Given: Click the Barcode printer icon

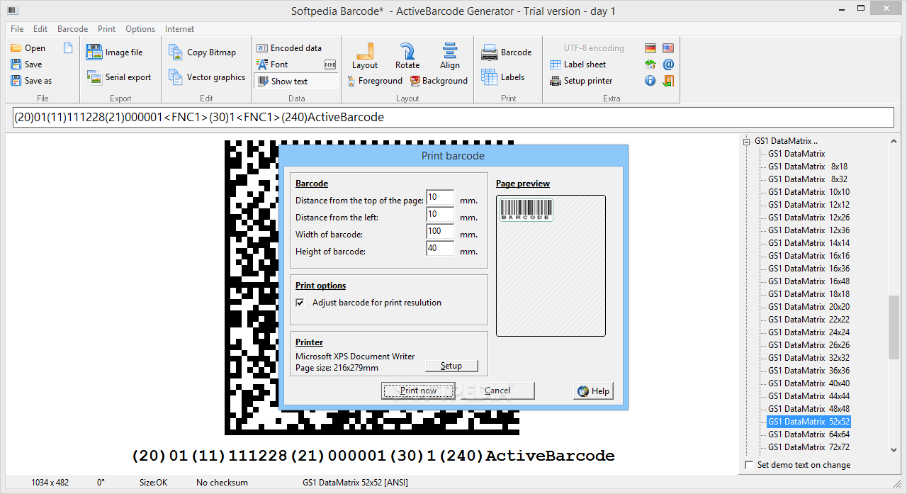Looking at the screenshot, I should tap(490, 52).
